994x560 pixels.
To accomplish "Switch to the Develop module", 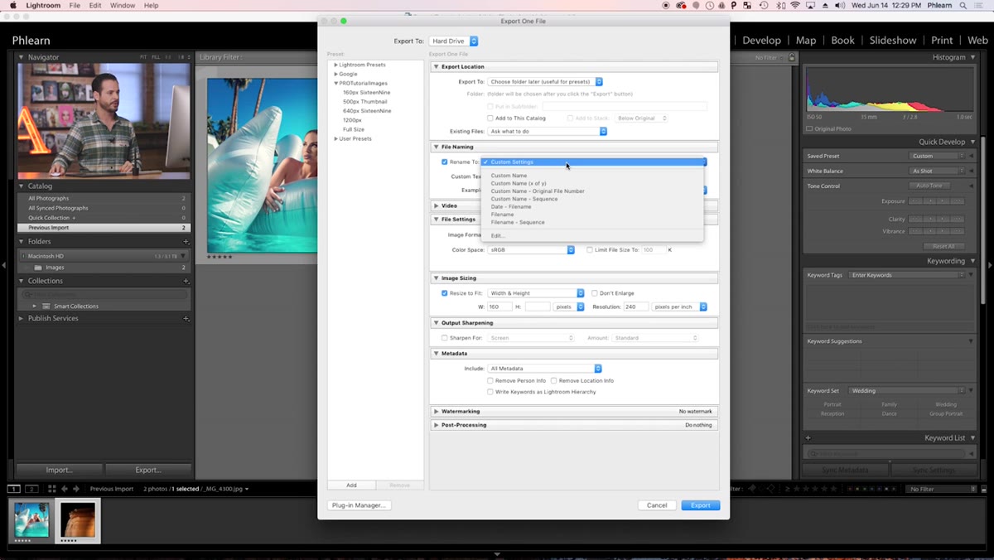I will click(761, 40).
